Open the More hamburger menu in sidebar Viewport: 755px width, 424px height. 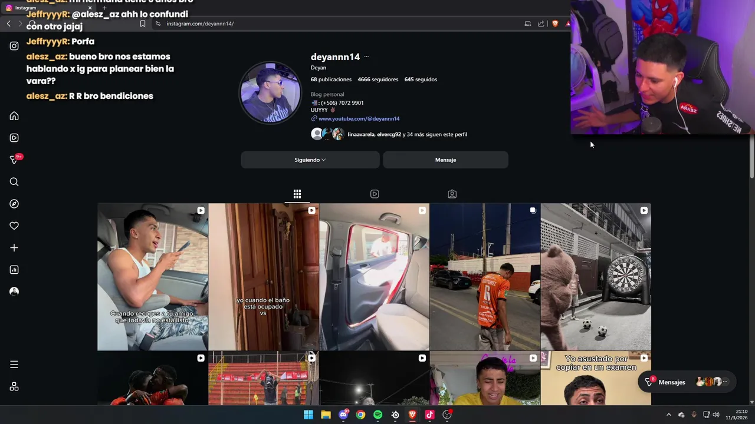click(14, 365)
